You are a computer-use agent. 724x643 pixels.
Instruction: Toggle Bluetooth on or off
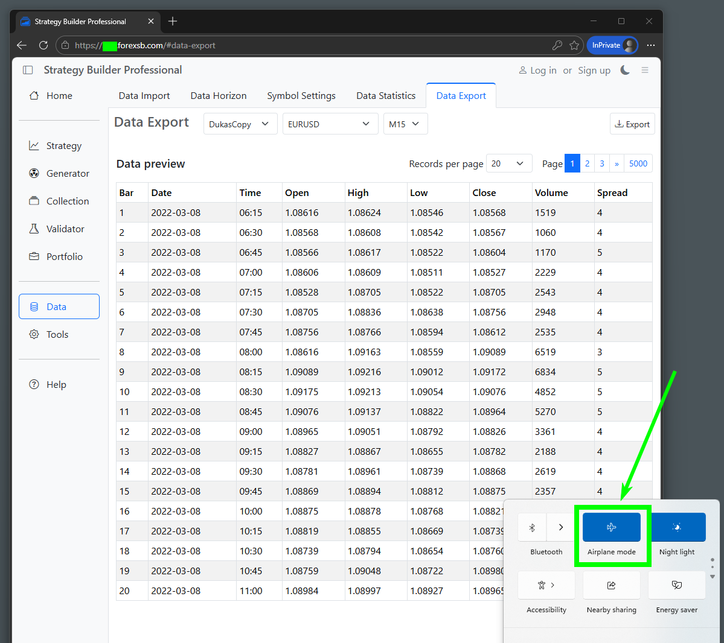tap(532, 528)
